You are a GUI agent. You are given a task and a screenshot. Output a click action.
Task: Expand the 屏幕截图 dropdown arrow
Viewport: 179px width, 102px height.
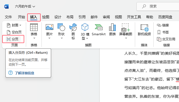click(x=126, y=38)
